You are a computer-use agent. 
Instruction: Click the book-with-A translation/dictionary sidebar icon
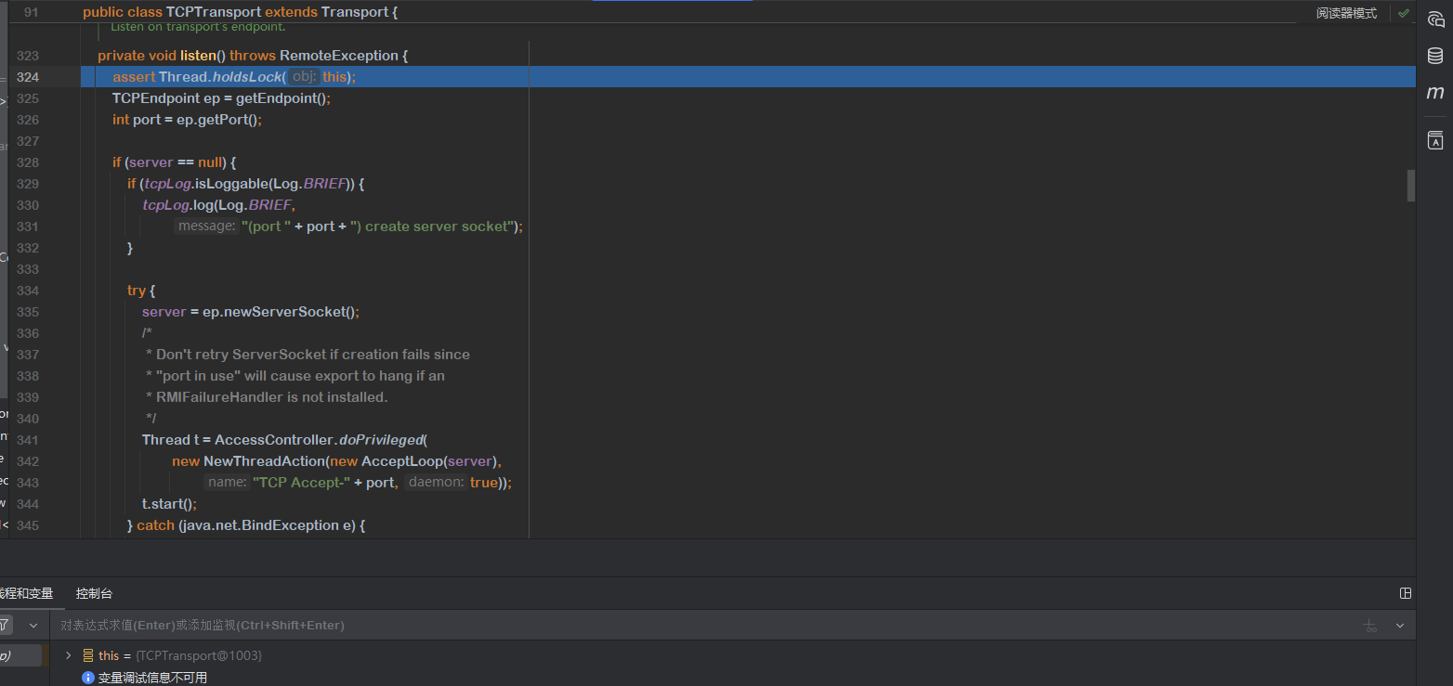(1435, 140)
